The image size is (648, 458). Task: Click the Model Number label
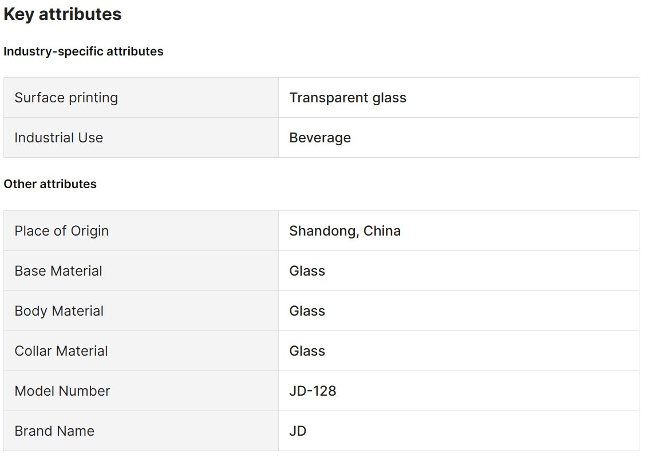(x=62, y=391)
